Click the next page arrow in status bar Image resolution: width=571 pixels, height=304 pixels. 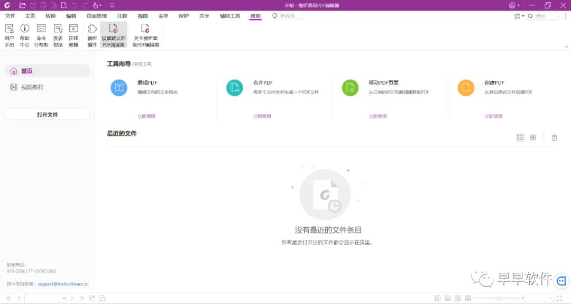click(72, 299)
